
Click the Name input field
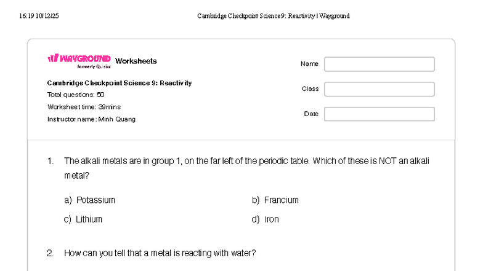[379, 64]
